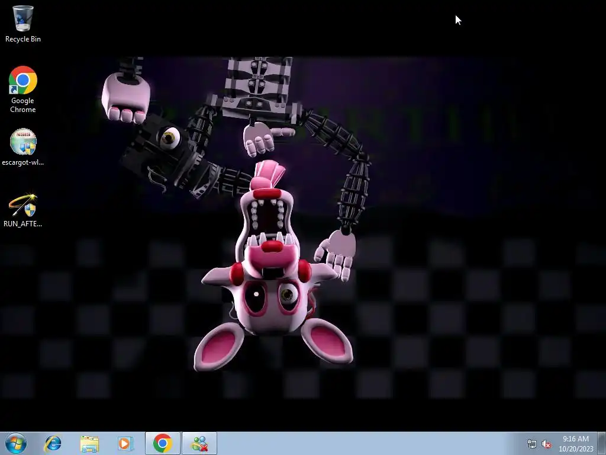Select the RUN_AFTE... desktop icon

point(23,210)
